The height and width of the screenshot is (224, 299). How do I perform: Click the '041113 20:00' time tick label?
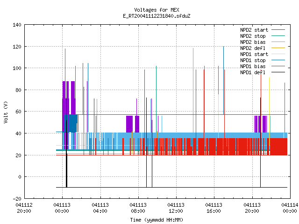[252, 208]
